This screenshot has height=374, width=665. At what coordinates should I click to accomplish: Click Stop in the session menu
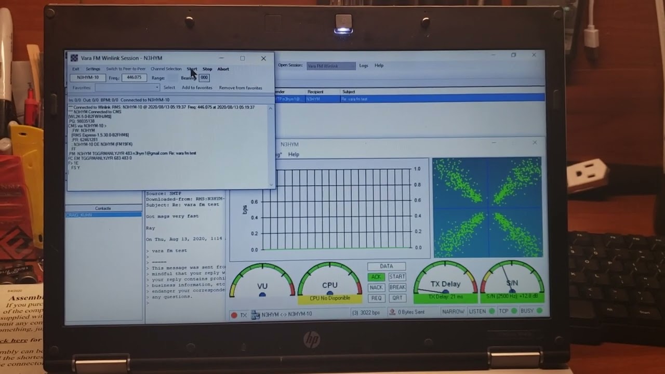(x=207, y=69)
